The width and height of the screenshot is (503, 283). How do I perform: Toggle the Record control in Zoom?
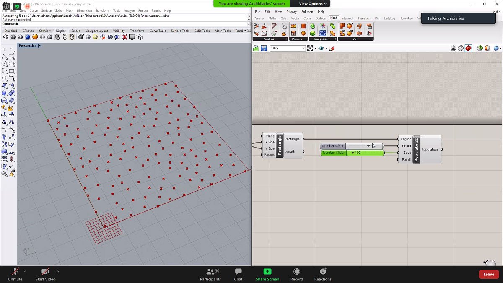pos(297,274)
